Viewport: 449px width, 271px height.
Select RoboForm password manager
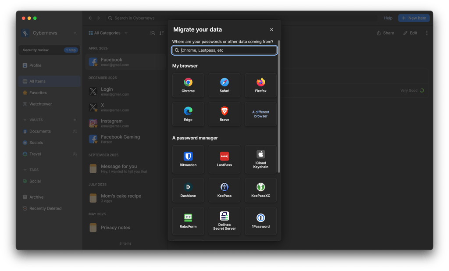coord(188,221)
